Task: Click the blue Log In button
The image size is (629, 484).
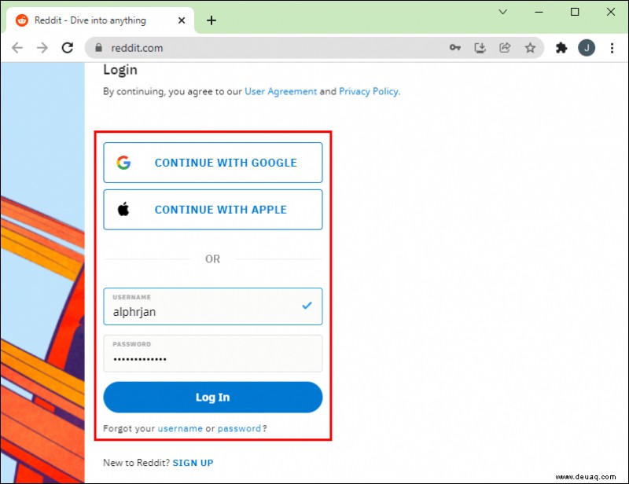Action: (212, 397)
